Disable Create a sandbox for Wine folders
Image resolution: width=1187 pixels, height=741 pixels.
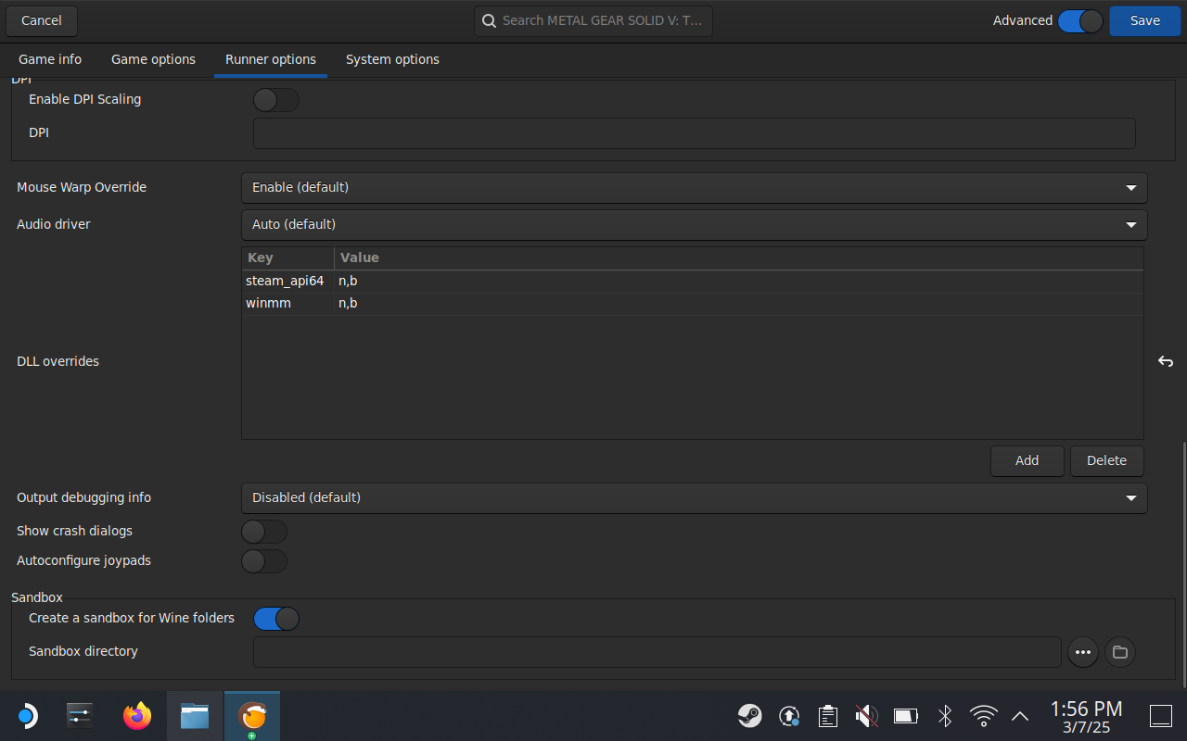(x=276, y=619)
